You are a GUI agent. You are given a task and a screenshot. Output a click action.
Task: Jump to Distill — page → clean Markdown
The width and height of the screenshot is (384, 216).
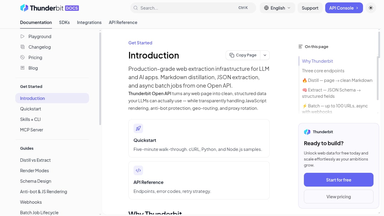[x=337, y=80]
